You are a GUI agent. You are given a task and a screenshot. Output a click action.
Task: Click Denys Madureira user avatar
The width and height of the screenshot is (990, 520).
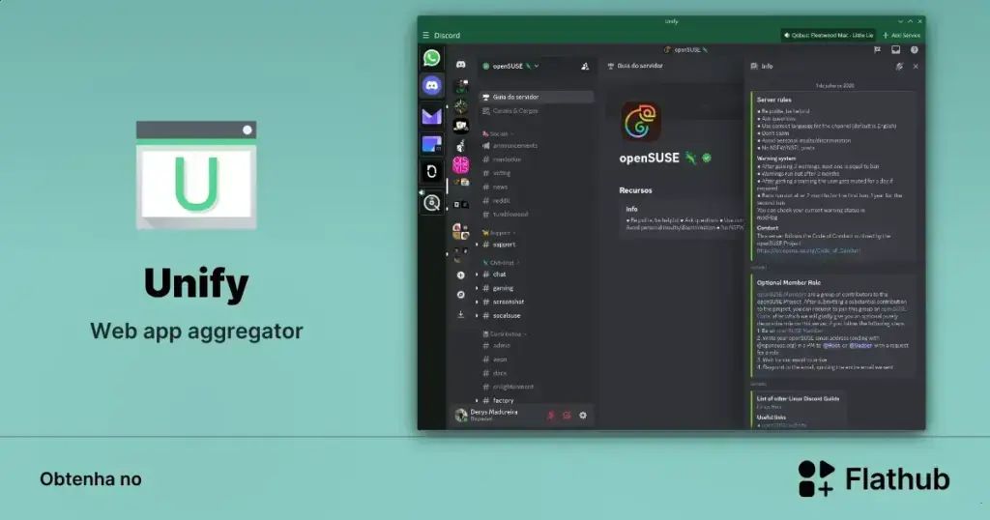click(x=461, y=416)
